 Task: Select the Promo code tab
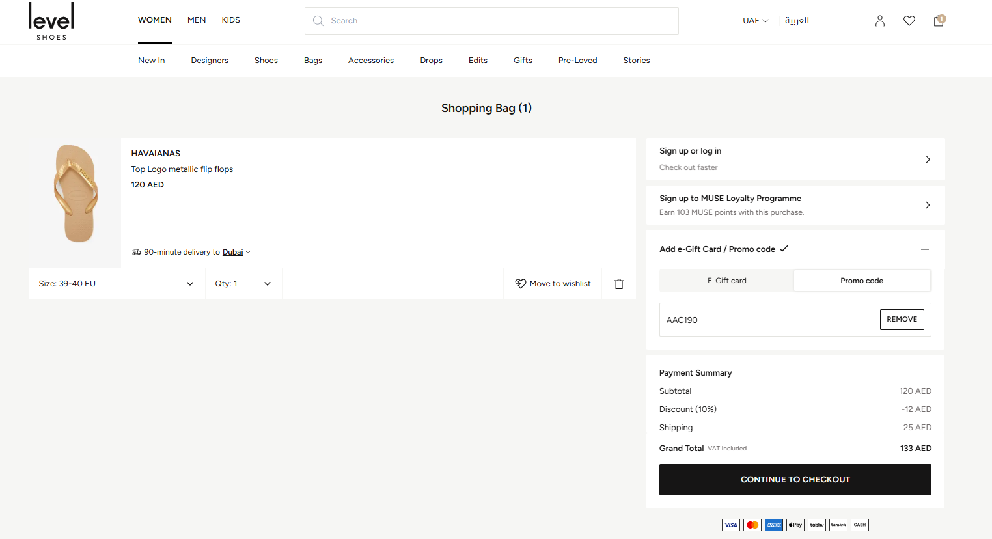(x=862, y=281)
